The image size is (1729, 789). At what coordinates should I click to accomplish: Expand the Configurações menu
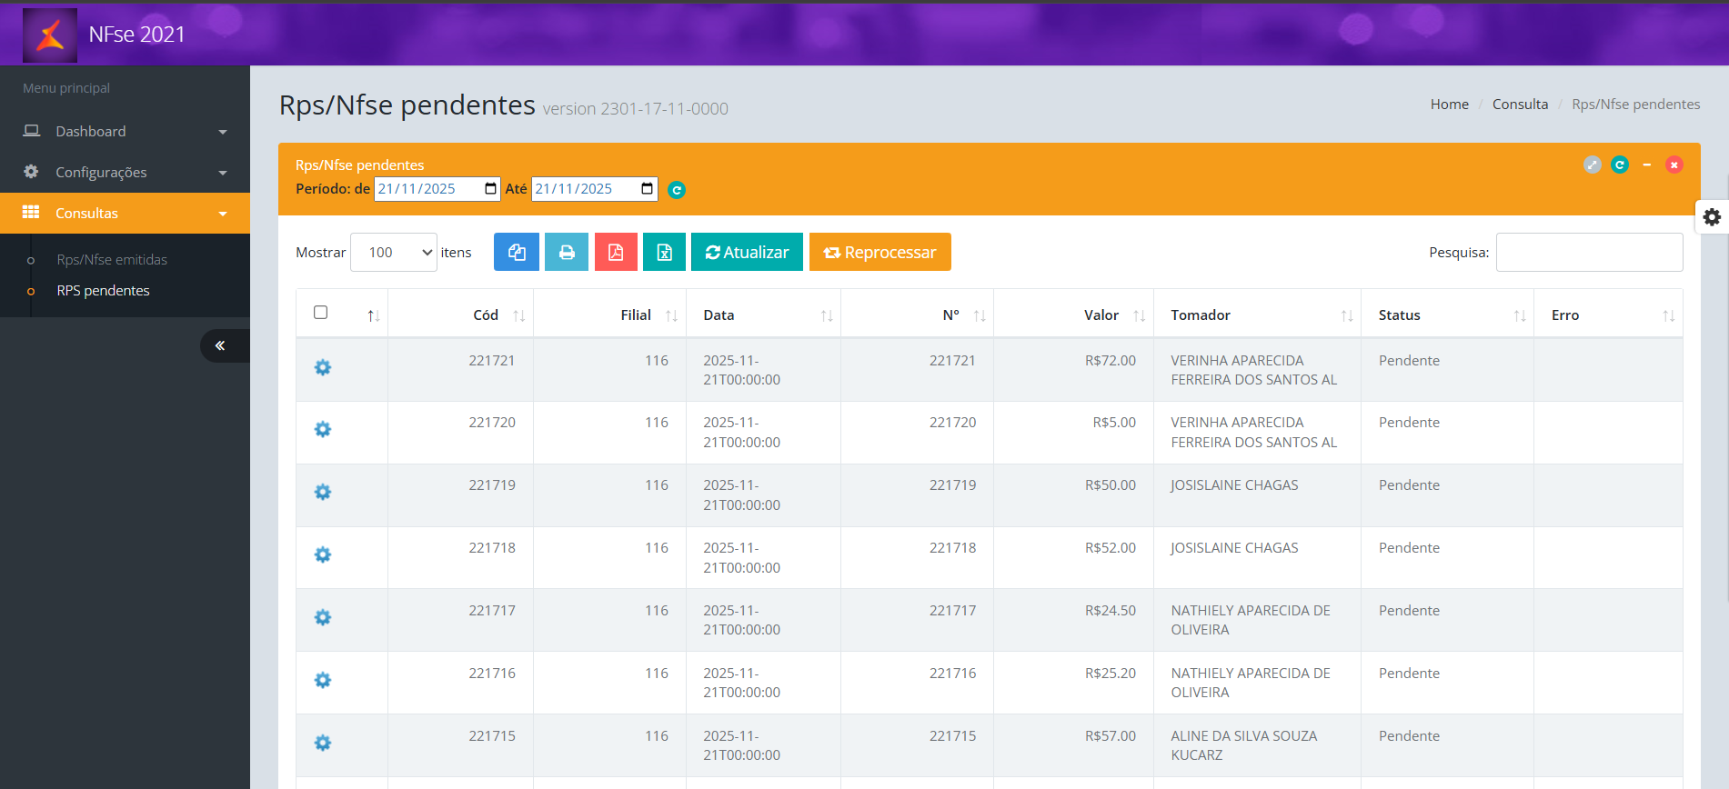[x=126, y=172]
